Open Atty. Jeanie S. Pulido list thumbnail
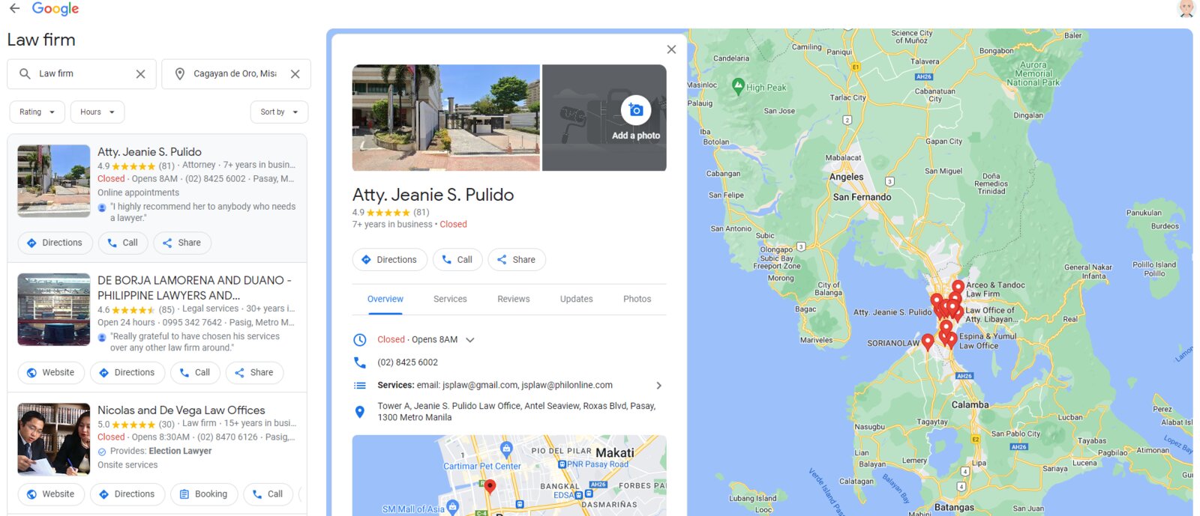 click(x=54, y=181)
